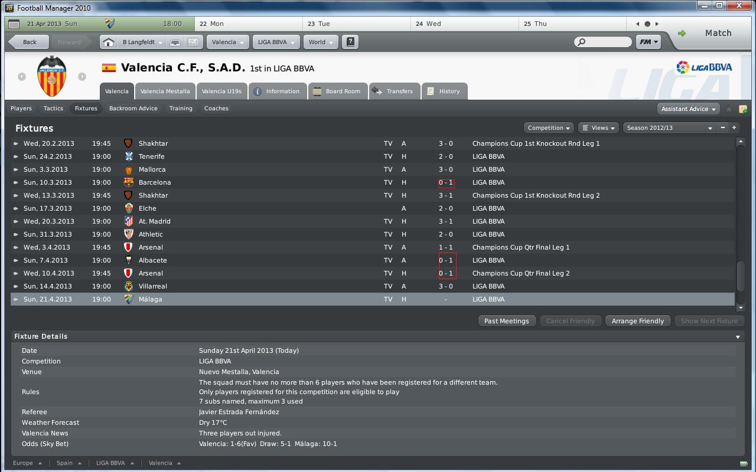
Task: Open the inbox tray icon
Action: pyautogui.click(x=175, y=42)
